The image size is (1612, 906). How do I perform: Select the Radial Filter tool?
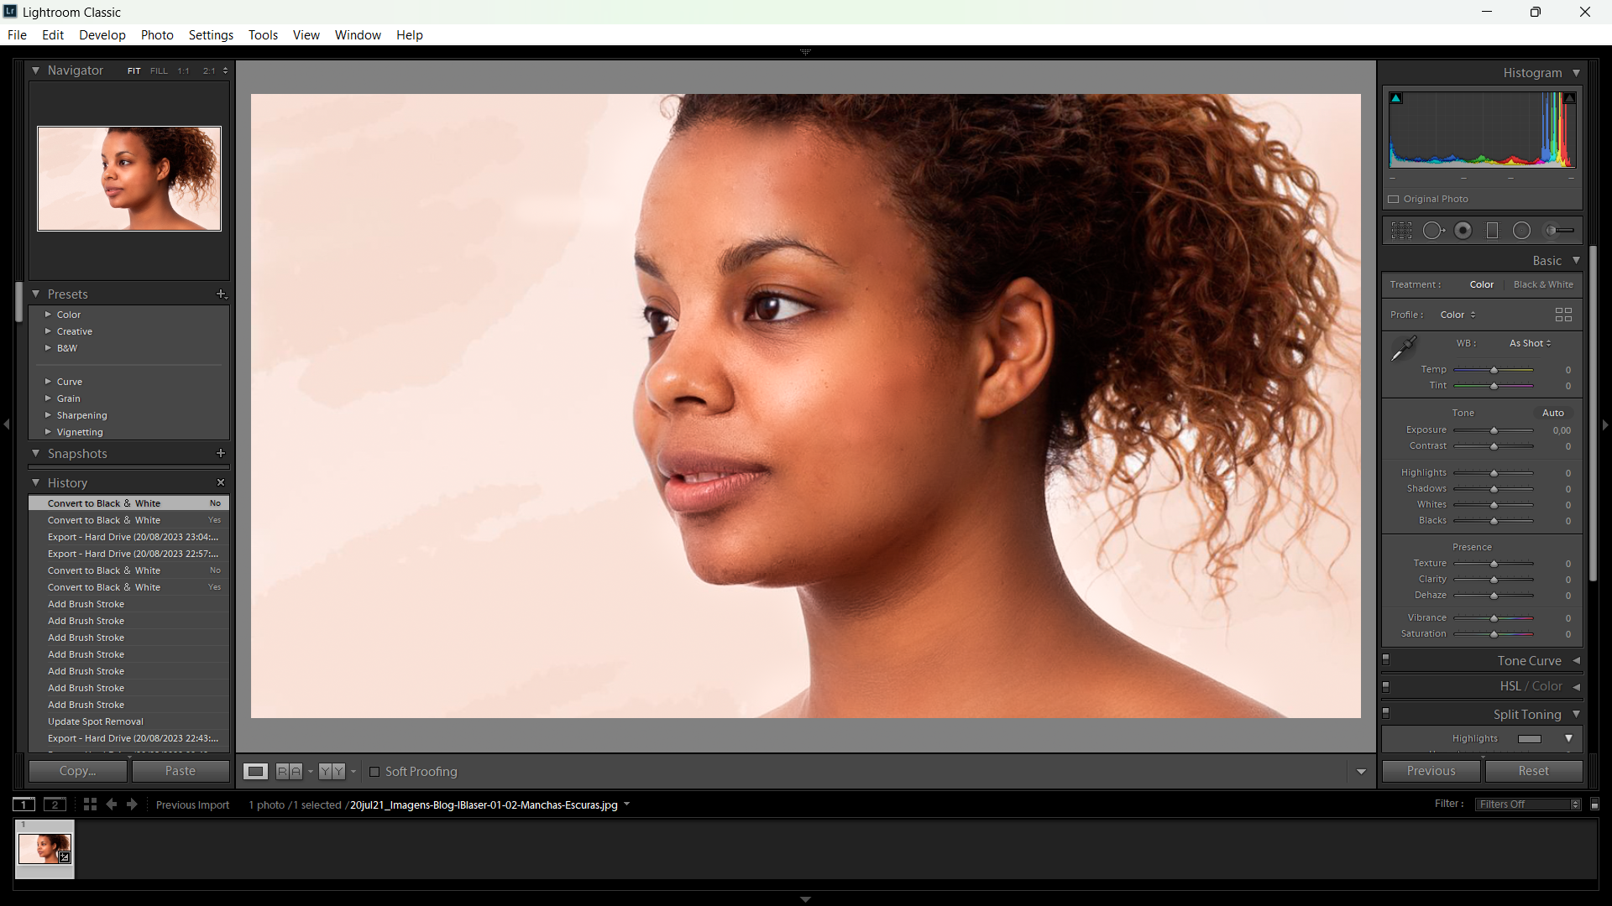[1521, 231]
